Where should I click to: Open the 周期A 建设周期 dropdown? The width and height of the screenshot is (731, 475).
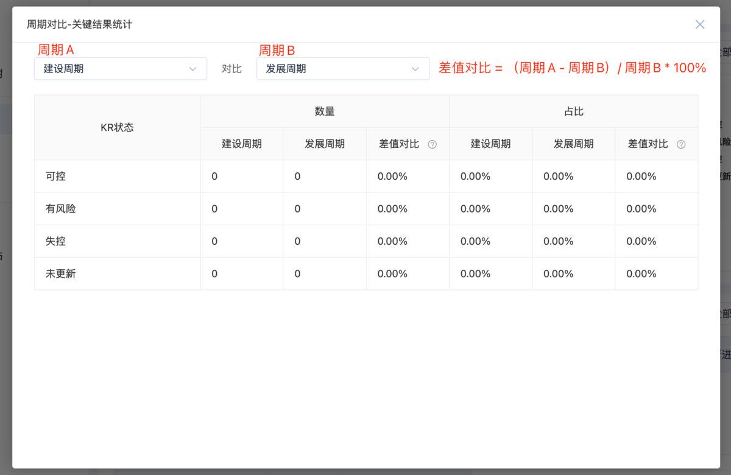click(x=120, y=69)
